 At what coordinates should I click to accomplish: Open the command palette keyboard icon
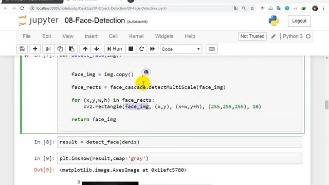211,49
